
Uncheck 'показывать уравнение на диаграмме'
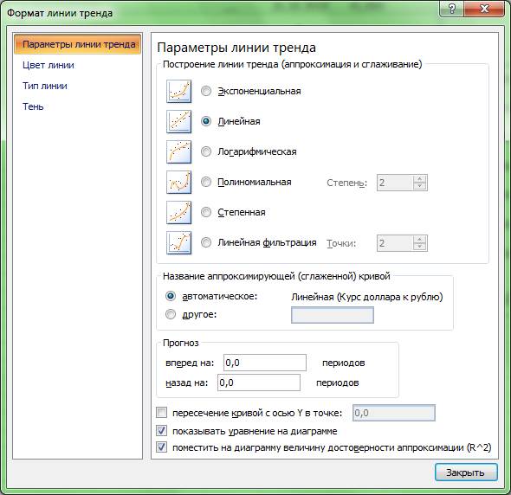tap(161, 430)
